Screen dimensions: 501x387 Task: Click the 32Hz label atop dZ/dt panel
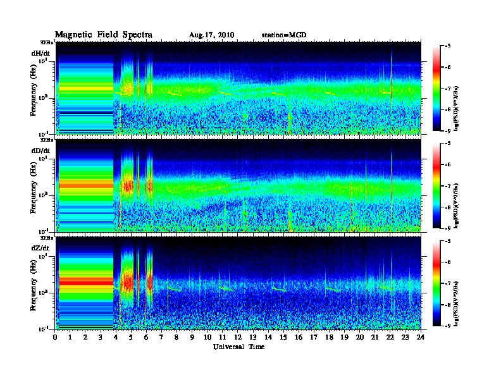(x=46, y=238)
